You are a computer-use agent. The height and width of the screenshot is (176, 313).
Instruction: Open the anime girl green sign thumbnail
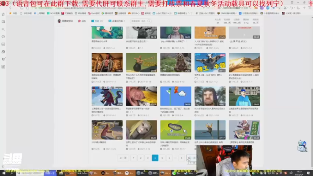244,130
